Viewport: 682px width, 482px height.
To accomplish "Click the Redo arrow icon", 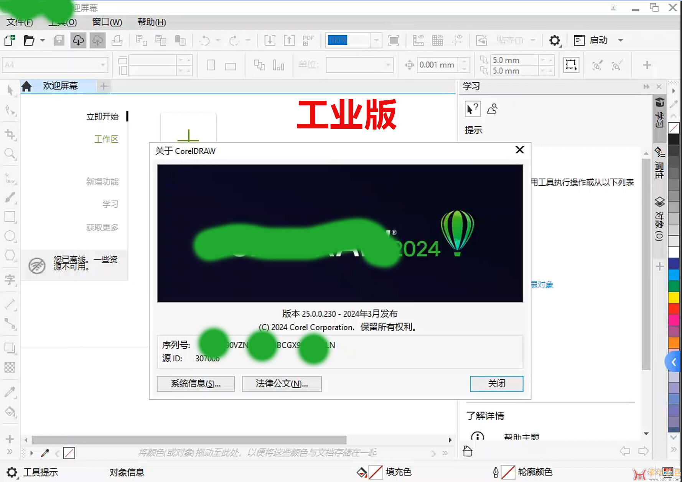I will point(234,40).
